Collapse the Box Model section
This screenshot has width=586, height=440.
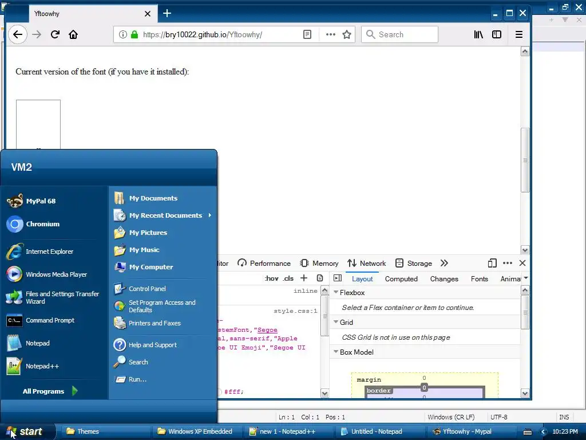click(336, 352)
